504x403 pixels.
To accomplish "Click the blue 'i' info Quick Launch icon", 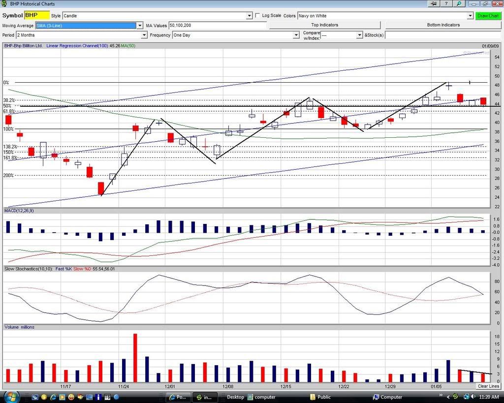I will point(98,397).
